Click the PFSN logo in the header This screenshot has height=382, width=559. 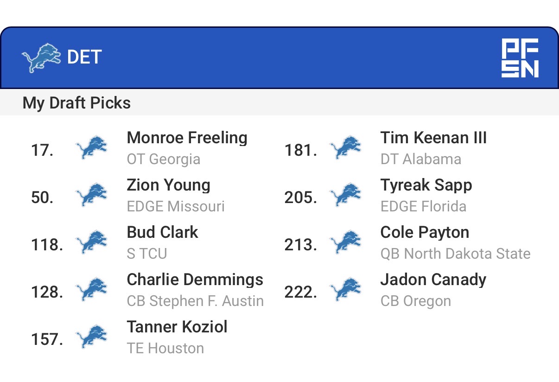tap(520, 58)
